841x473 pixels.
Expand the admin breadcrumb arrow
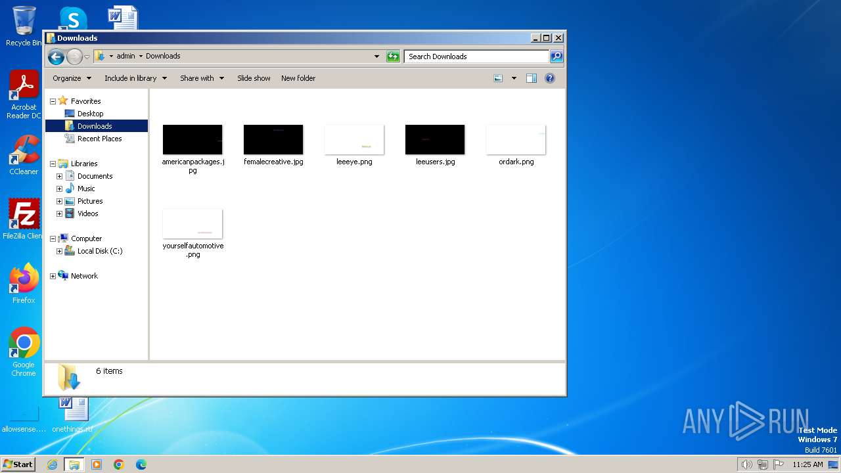coord(141,56)
